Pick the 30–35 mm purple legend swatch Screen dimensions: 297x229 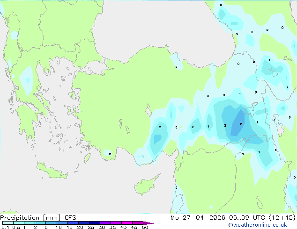pos(105,223)
